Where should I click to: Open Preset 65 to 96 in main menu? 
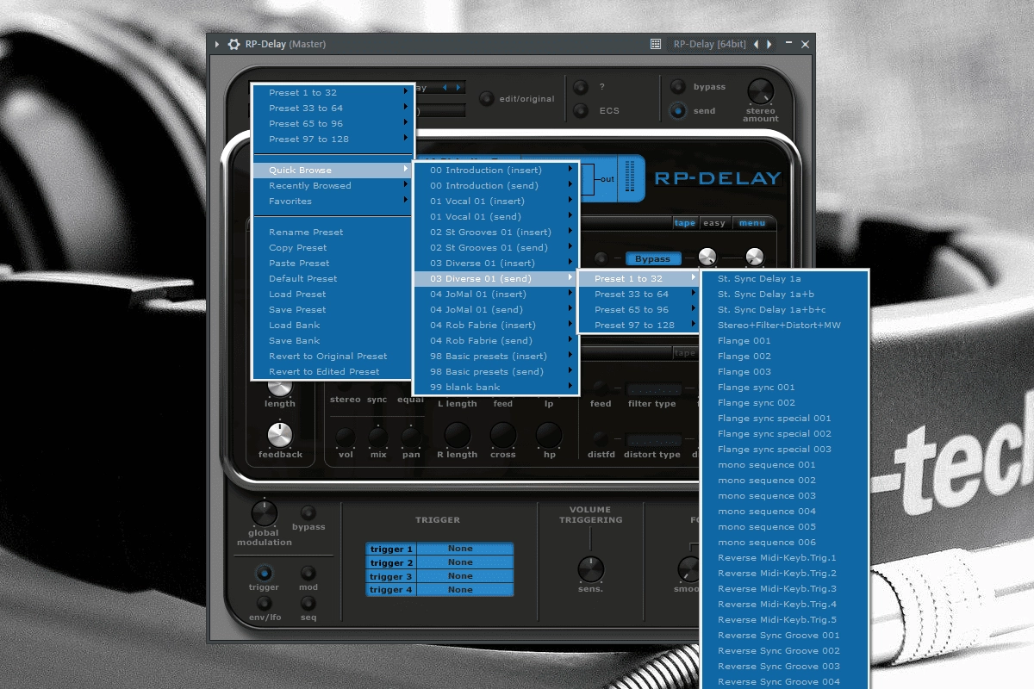(x=333, y=123)
